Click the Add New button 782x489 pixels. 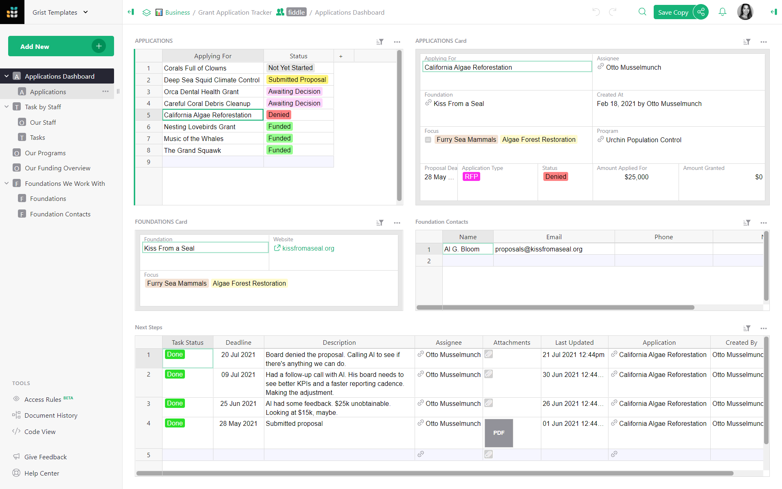coord(60,46)
